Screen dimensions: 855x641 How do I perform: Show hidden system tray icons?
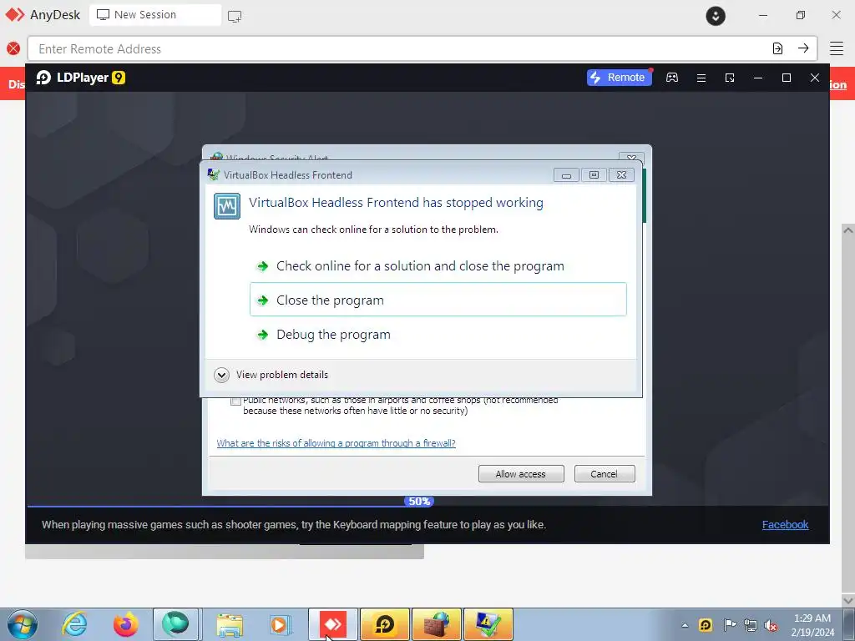pyautogui.click(x=685, y=625)
